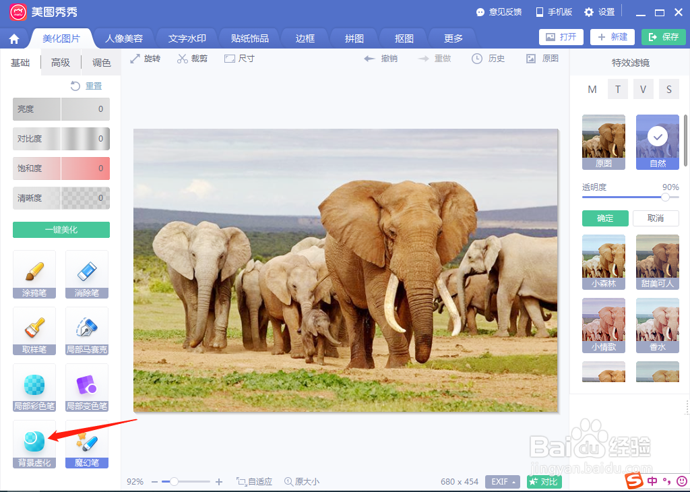Select filter category T
The width and height of the screenshot is (690, 492).
click(618, 90)
